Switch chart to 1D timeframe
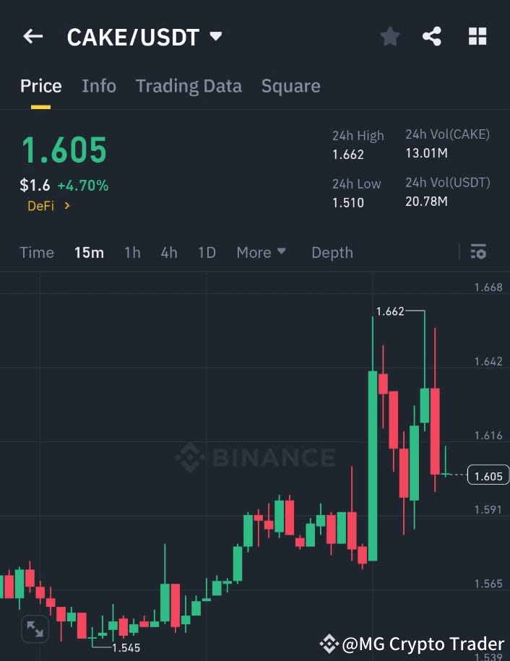The image size is (510, 661). (207, 252)
